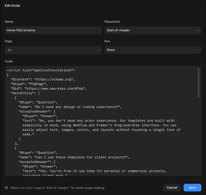Click the chevron arrow in the Page dropdown

point(98,50)
